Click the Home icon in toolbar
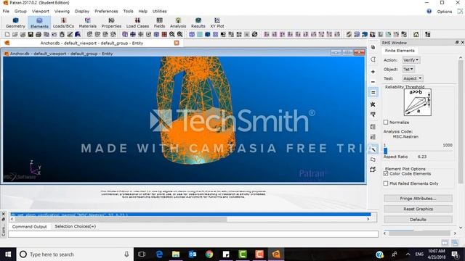 click(x=416, y=34)
